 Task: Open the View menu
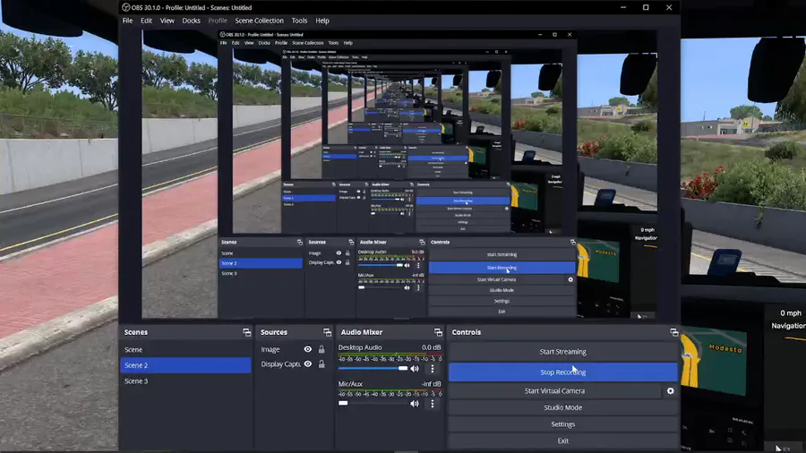pos(167,21)
